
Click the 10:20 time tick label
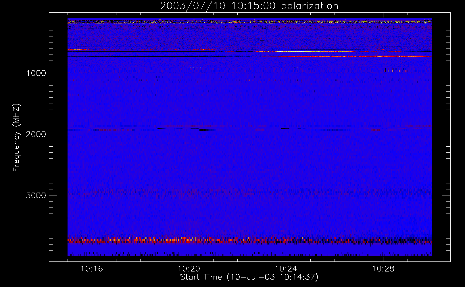pos(189,269)
